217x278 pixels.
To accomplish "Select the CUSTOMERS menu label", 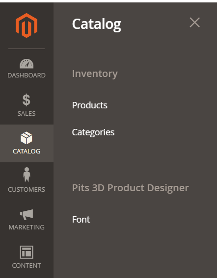I will point(27,190).
